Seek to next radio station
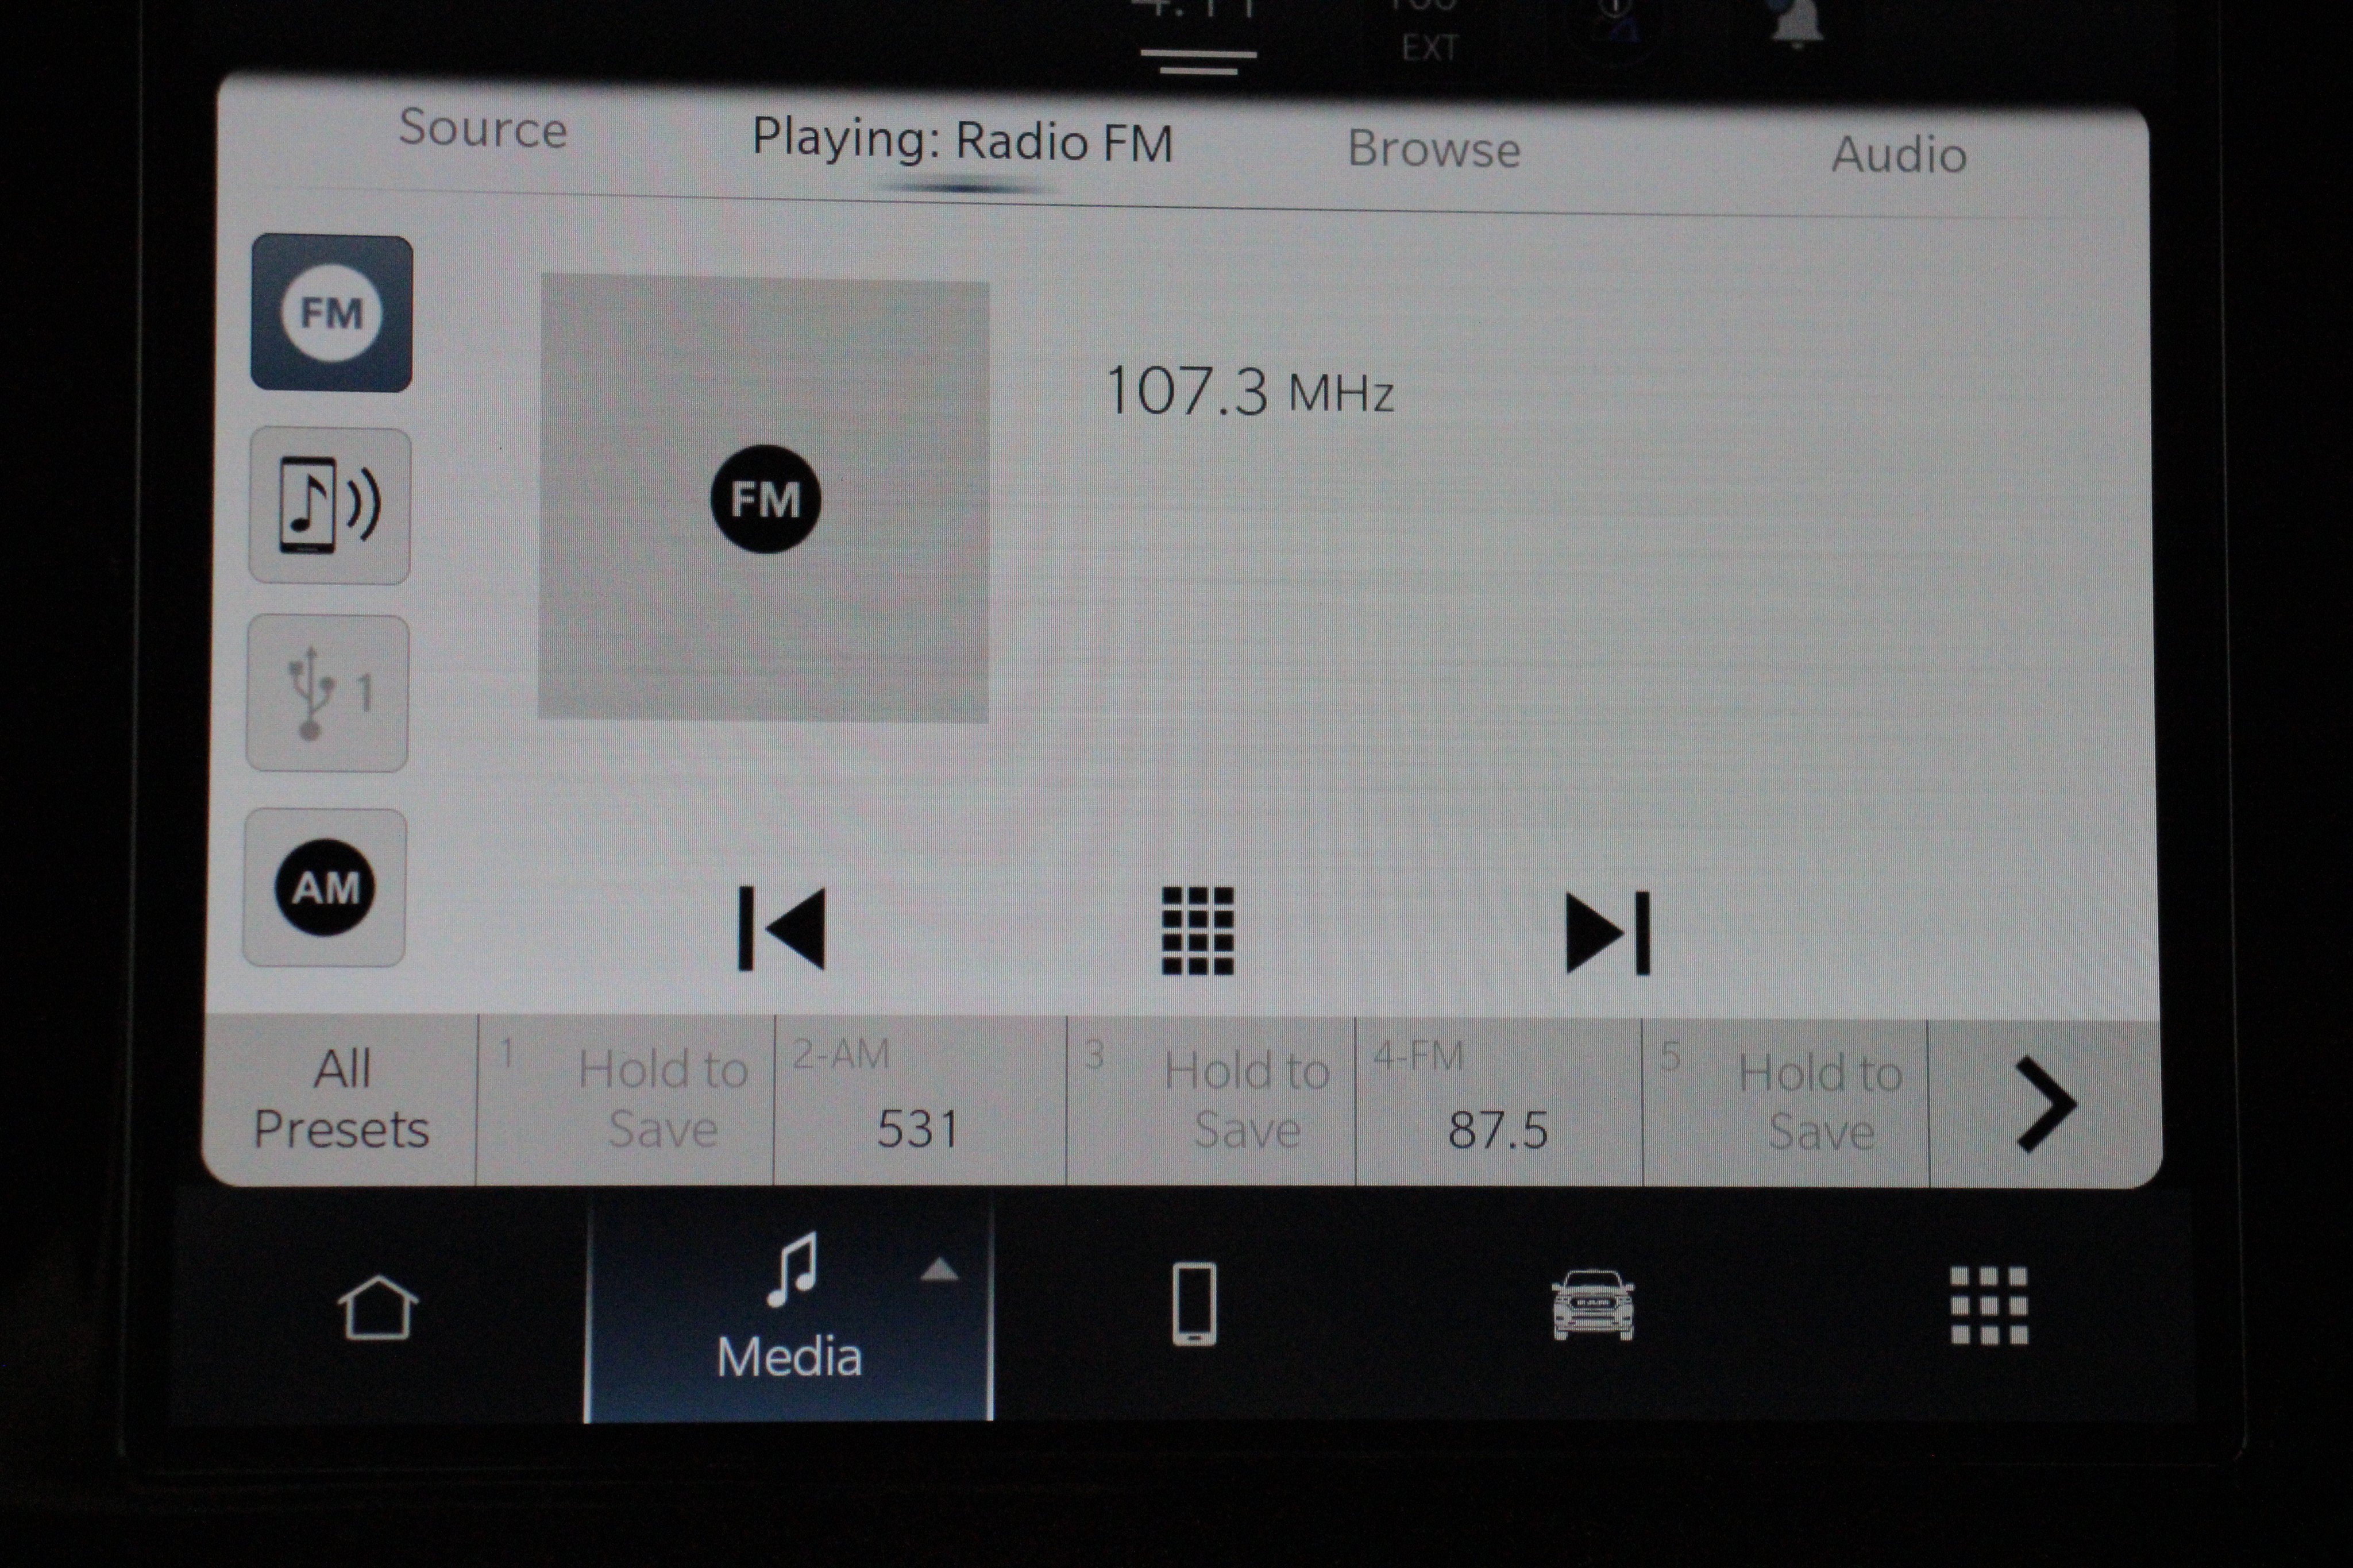Viewport: 2353px width, 1568px height. (x=1607, y=932)
